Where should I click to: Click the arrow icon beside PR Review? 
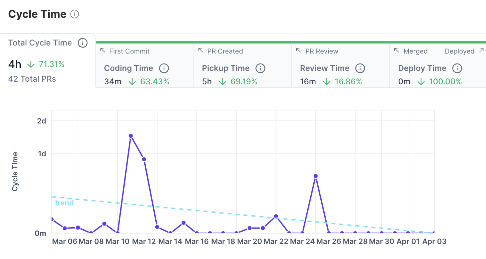coord(299,50)
